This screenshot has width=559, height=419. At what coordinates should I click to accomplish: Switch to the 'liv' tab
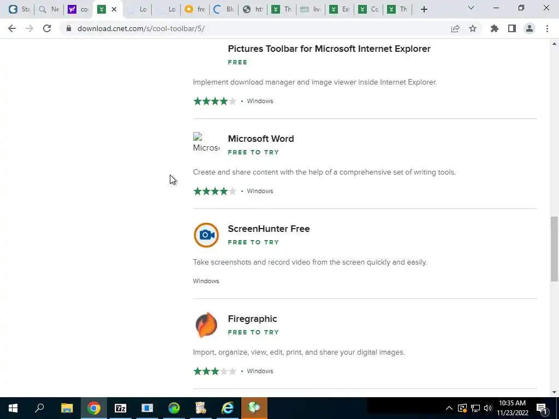pyautogui.click(x=311, y=9)
